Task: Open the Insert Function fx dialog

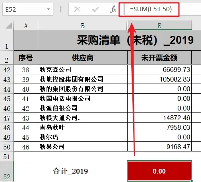Action: (113, 9)
